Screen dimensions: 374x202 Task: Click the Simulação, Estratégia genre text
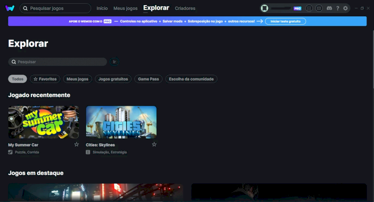110,152
